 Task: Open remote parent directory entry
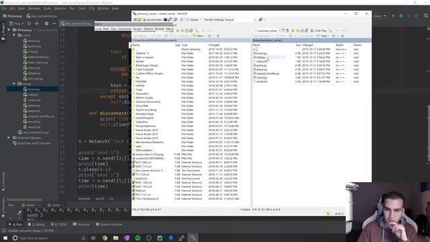[x=255, y=49]
